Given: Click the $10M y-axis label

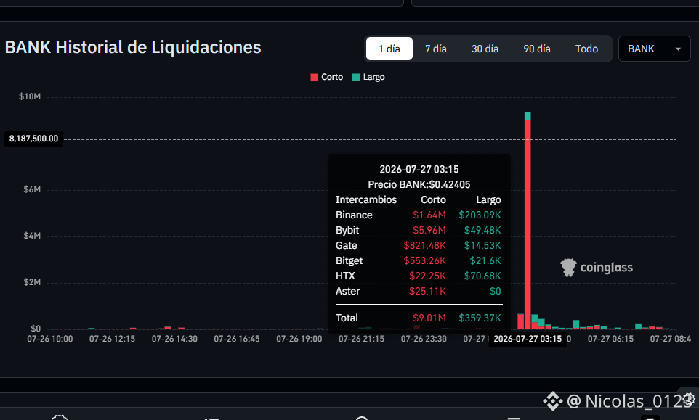Looking at the screenshot, I should [x=29, y=96].
